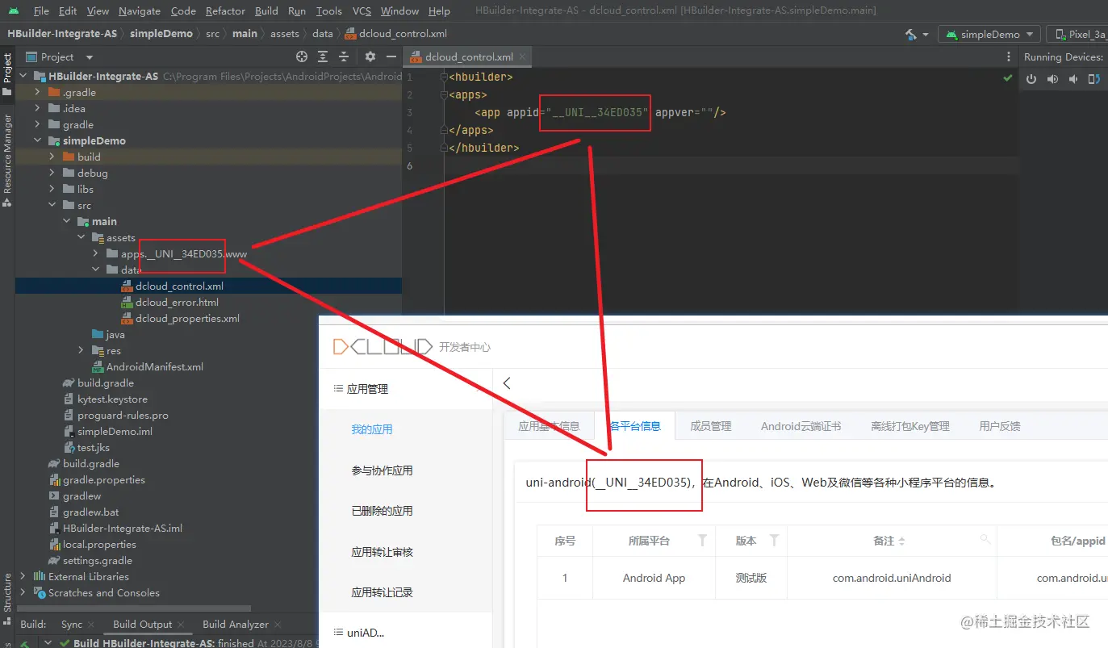Switch to the 离线打包Key管理 tab
Image resolution: width=1108 pixels, height=648 pixels.
[x=909, y=426]
